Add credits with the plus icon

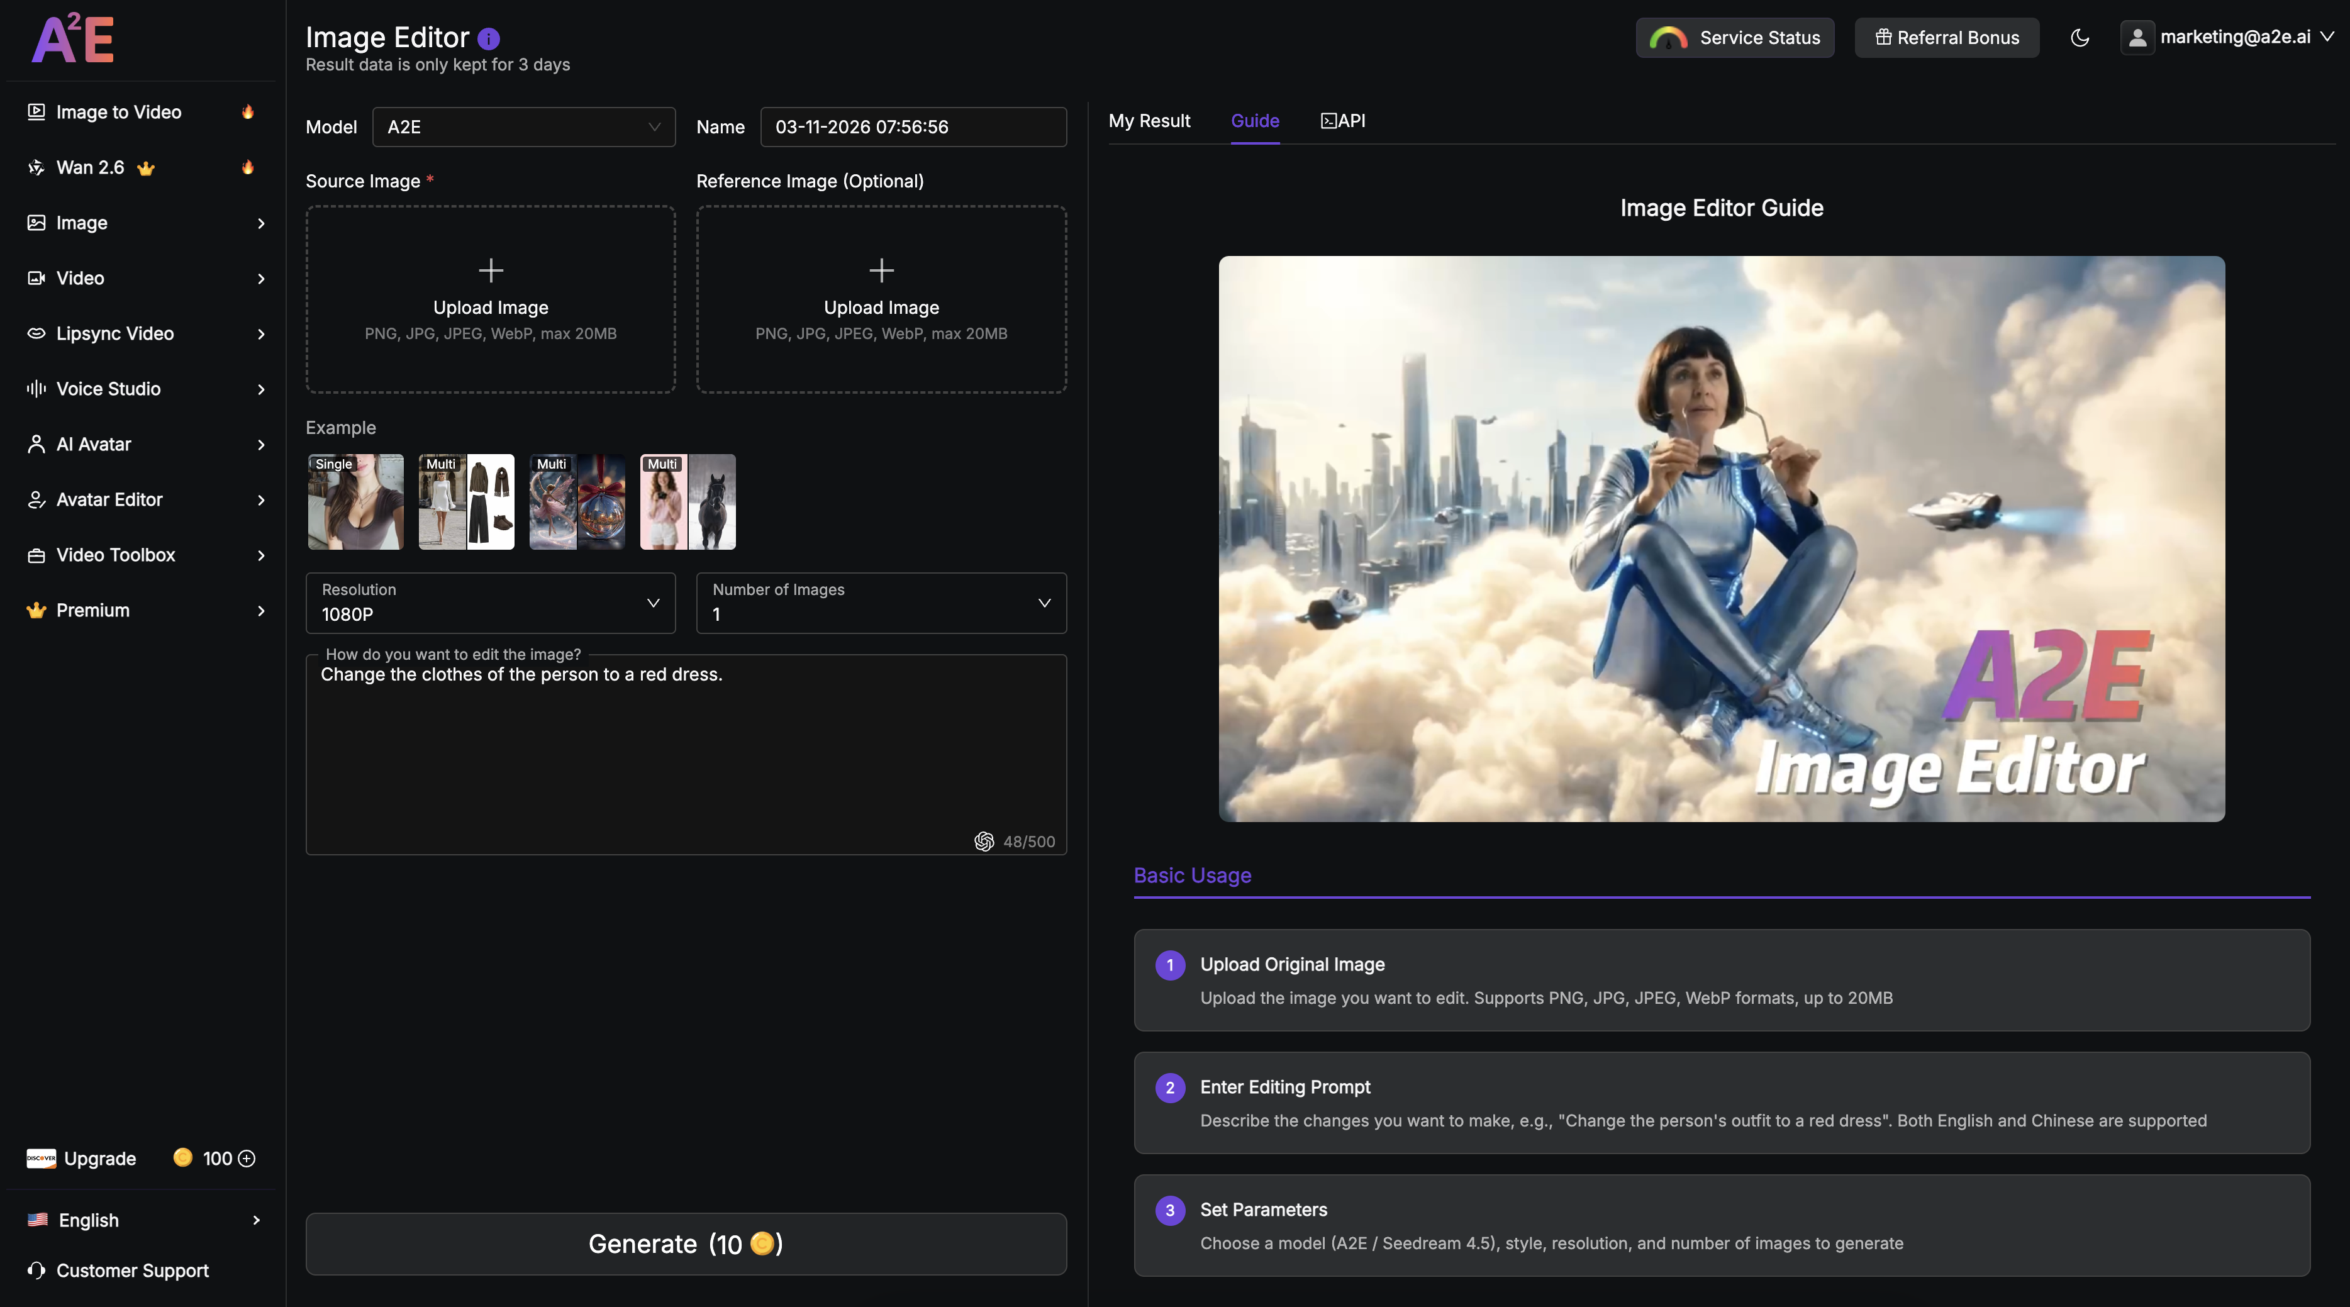pyautogui.click(x=247, y=1159)
